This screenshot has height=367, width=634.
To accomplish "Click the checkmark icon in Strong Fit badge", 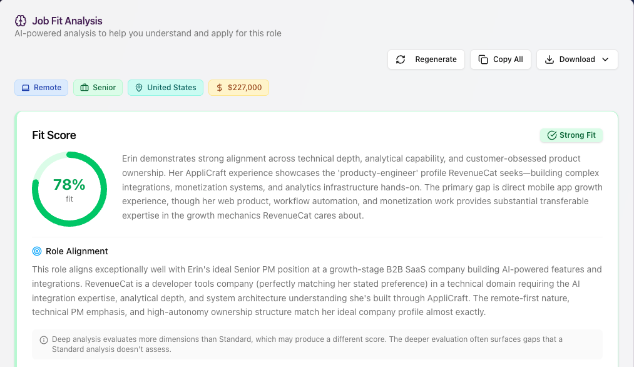I will point(552,135).
